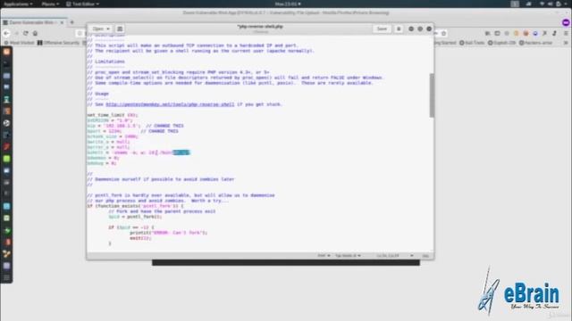The width and height of the screenshot is (572, 321).
Task: Click the INS insert mode indicator
Action: click(425, 256)
